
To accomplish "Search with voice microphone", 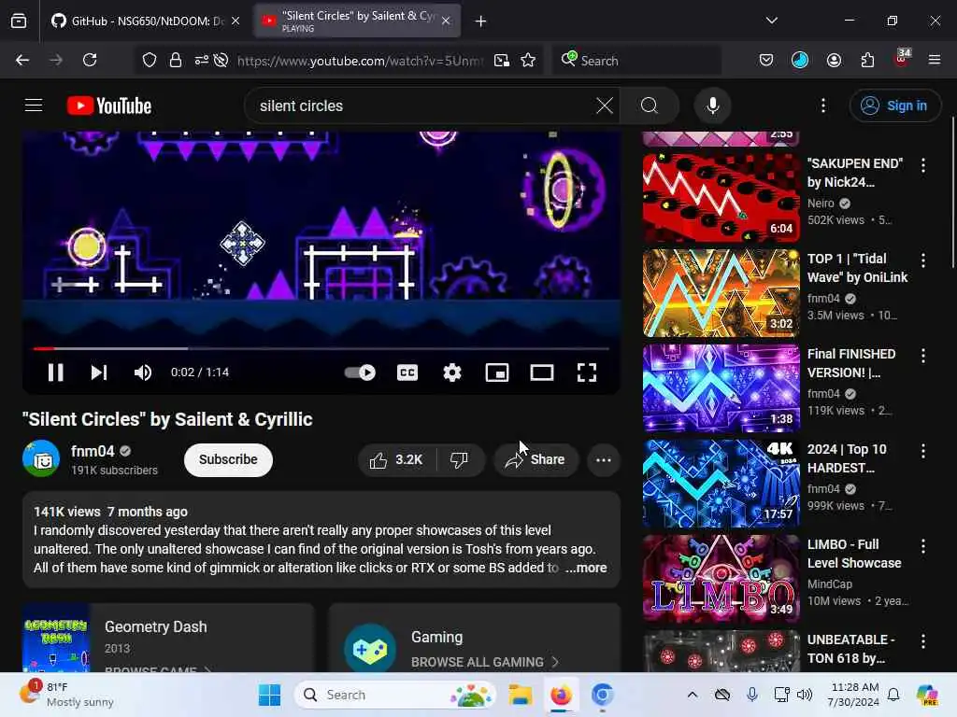I will tap(712, 105).
